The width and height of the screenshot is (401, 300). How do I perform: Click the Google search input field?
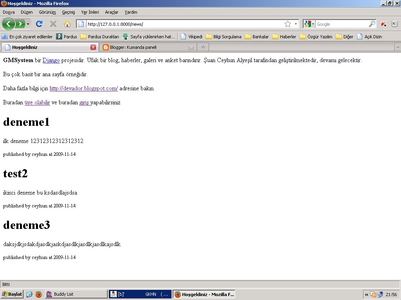point(342,24)
